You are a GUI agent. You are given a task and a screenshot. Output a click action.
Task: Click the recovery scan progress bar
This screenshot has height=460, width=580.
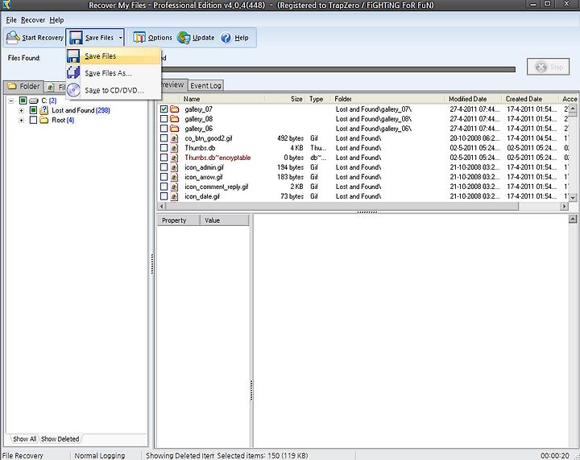338,69
